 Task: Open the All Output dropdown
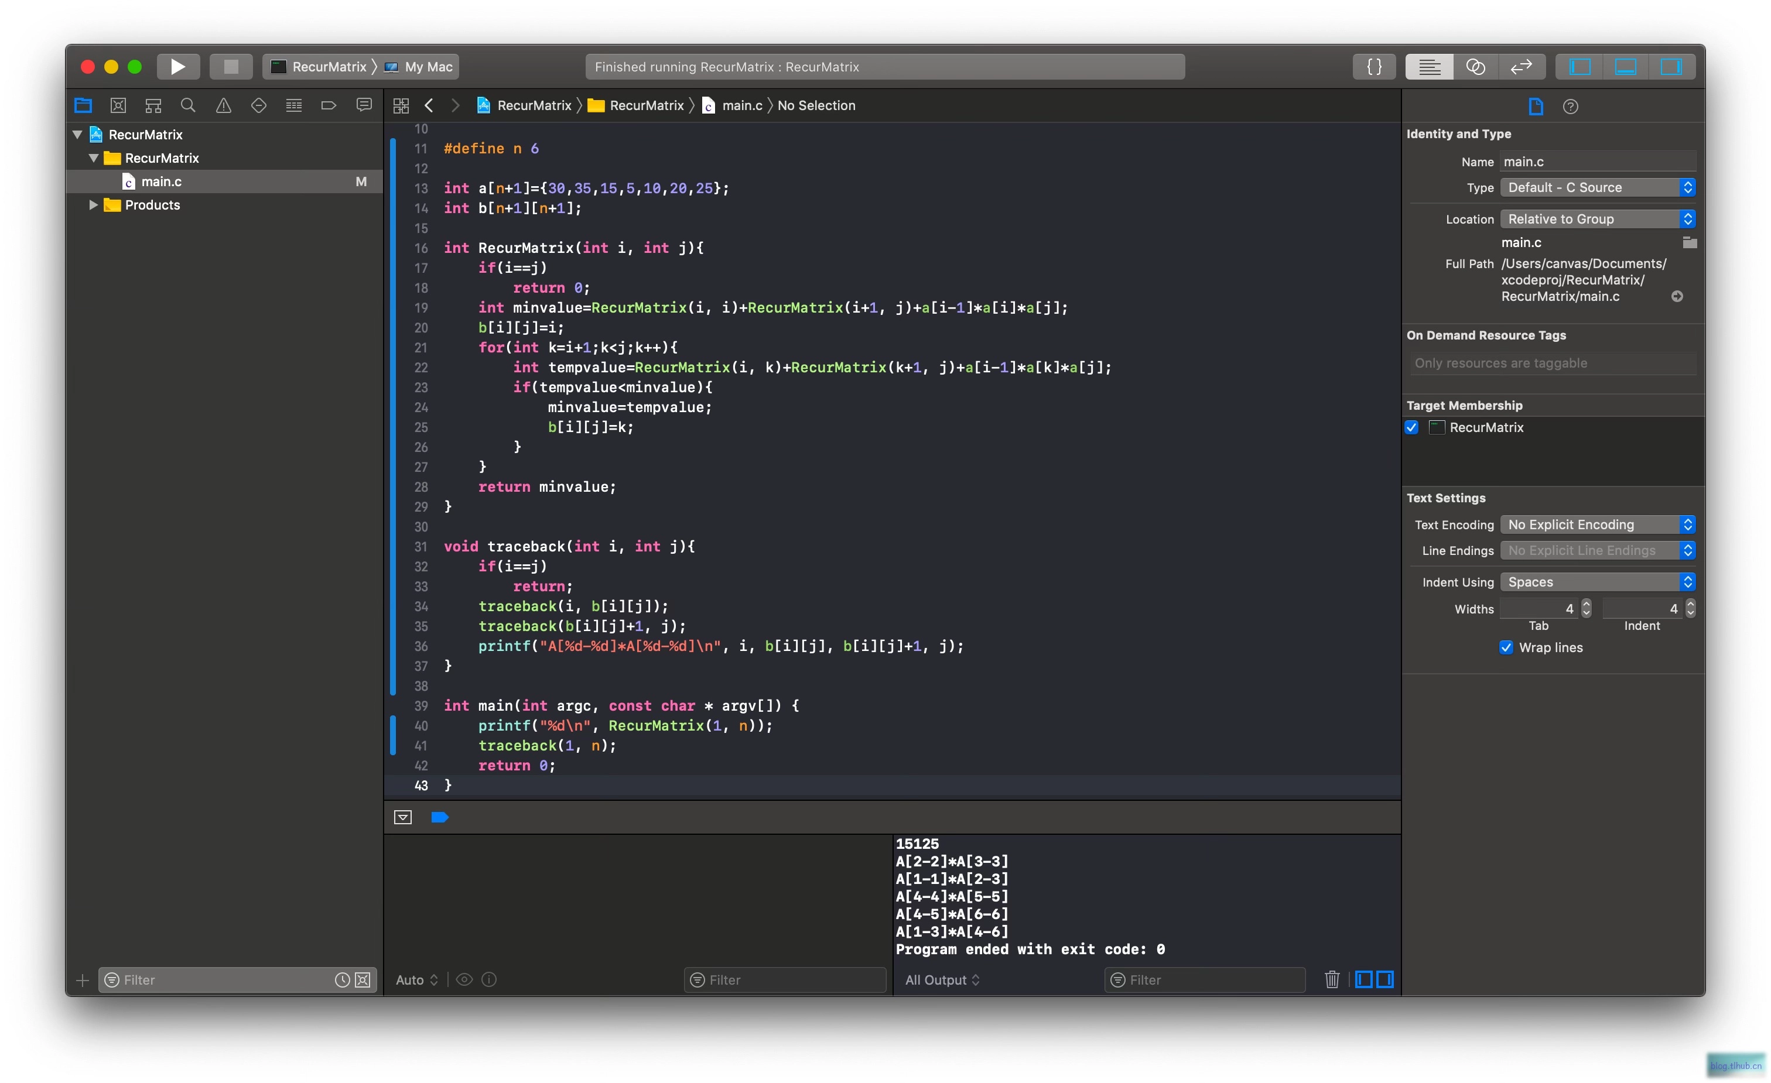tap(942, 979)
